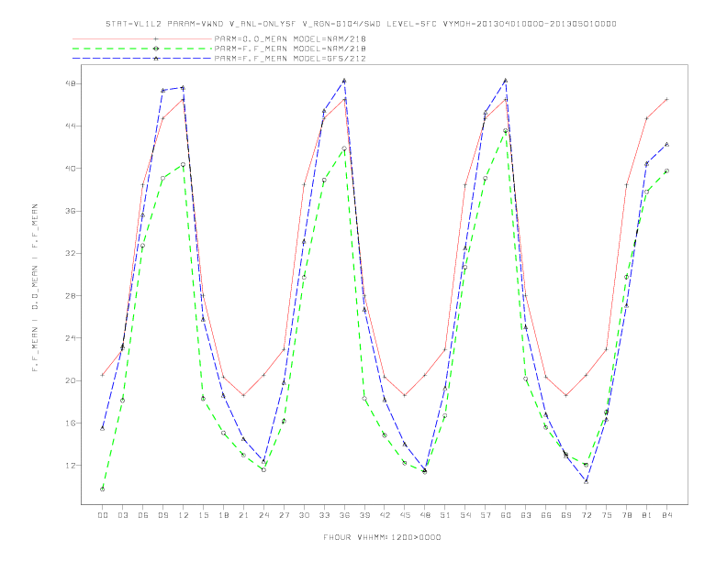The image size is (727, 561).
Task: Click x-axis tick label 51
Action: [445, 515]
